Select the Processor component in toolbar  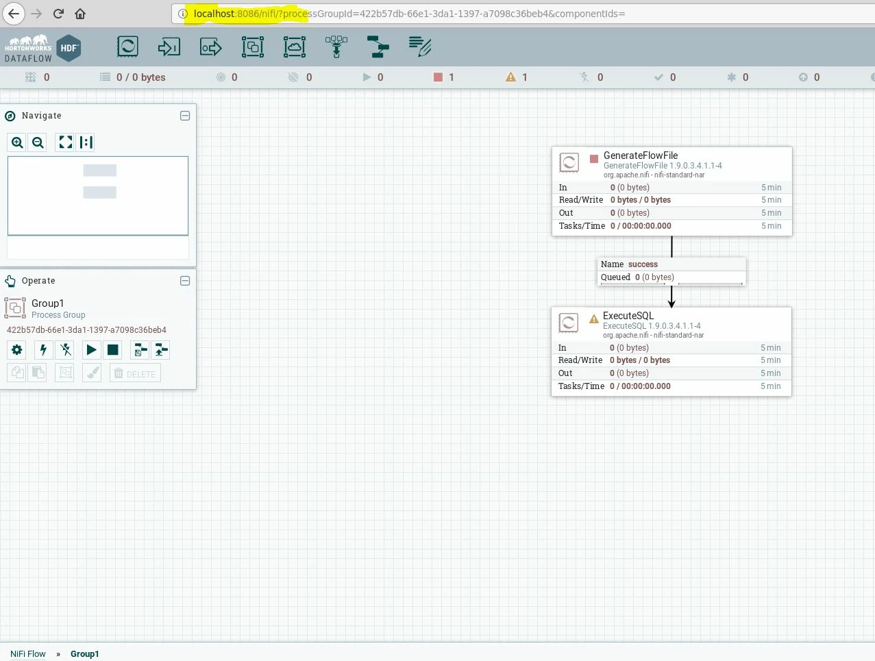click(127, 47)
